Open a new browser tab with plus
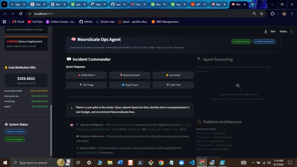Viewport: 297px width, 167px height. 252,4
